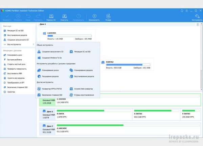Click the C:SYSTEM card usage bar
This screenshot has height=146, width=203.
point(70,36)
